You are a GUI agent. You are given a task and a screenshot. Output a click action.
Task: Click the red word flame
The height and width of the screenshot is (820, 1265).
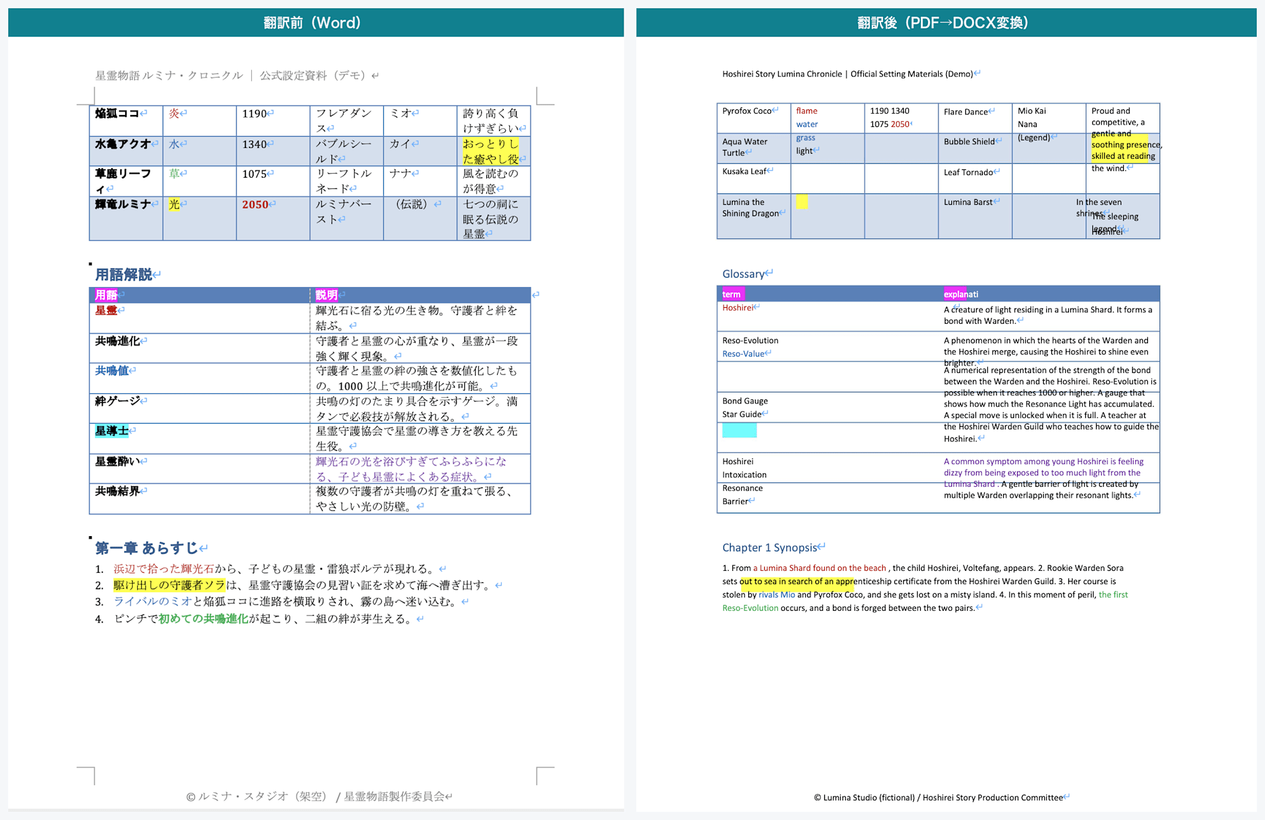(x=806, y=111)
